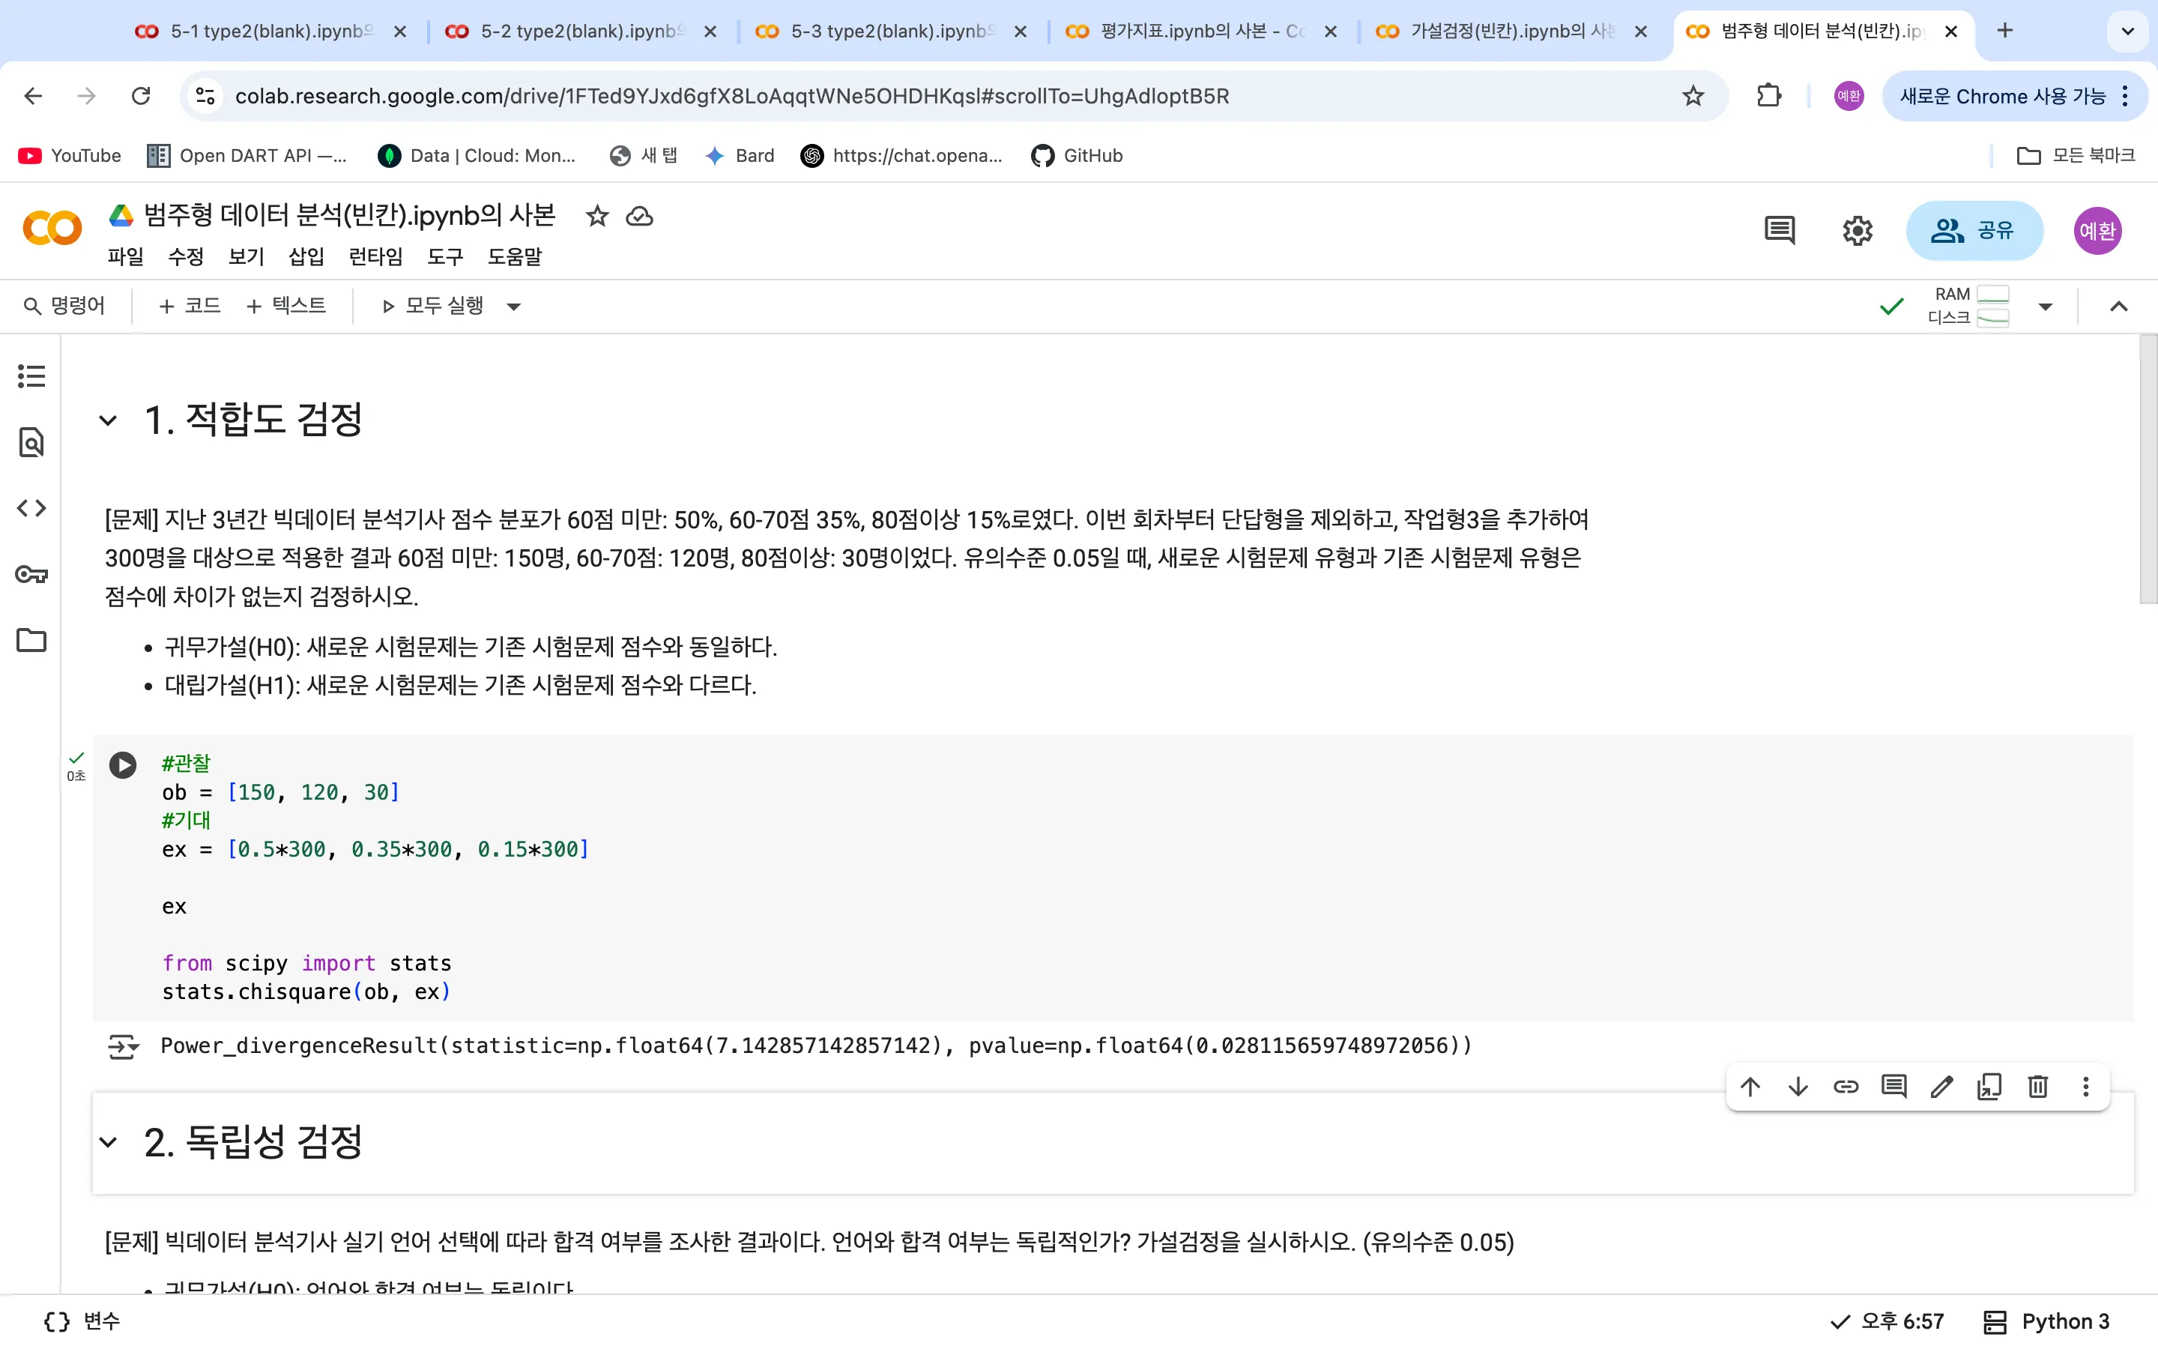Open the YouTube bookmark

(x=70, y=155)
